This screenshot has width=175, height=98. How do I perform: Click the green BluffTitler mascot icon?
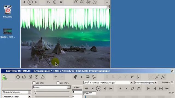coord(5,77)
